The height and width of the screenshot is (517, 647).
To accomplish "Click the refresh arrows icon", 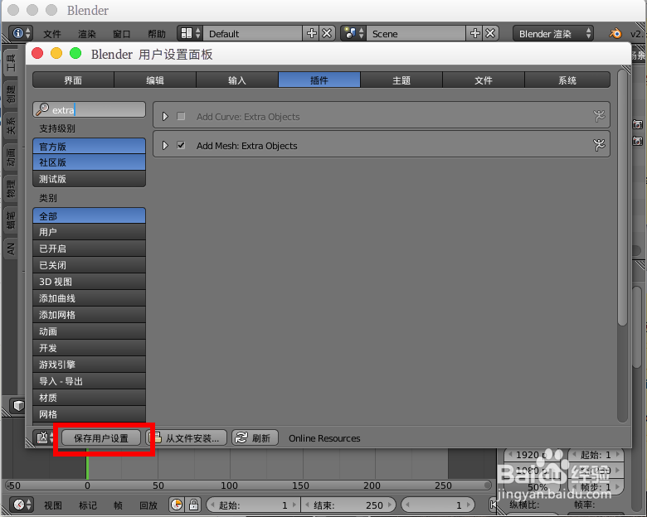I will (241, 437).
